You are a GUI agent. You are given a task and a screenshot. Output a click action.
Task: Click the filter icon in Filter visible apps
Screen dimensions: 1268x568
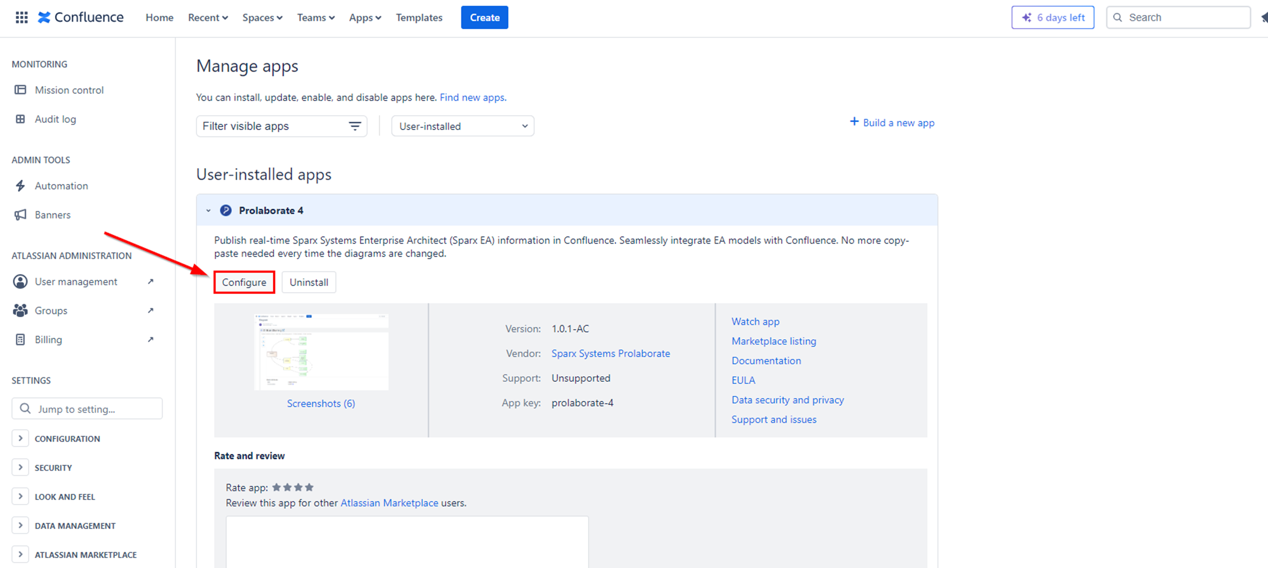(x=354, y=126)
